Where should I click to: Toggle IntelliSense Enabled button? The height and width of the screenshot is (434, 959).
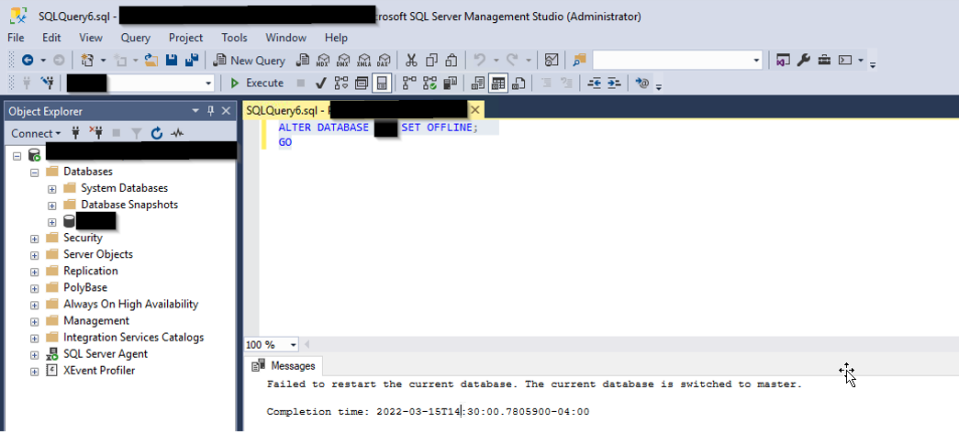point(383,83)
